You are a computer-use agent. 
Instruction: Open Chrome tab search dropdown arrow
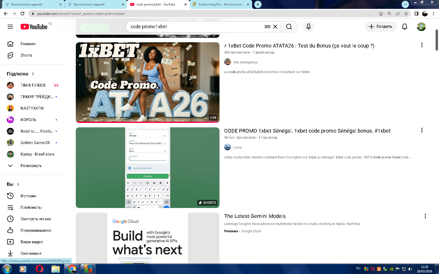pyautogui.click(x=405, y=4)
